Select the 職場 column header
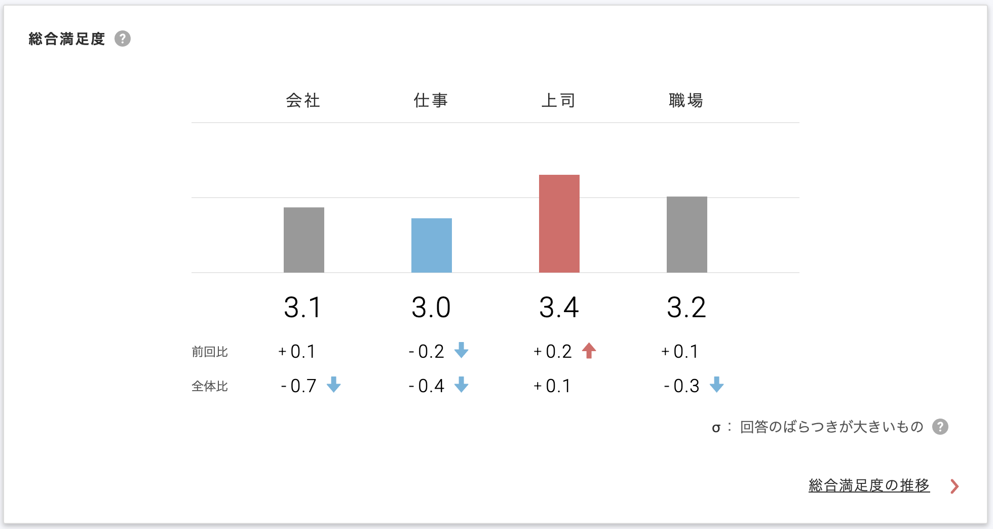Screen dimensions: 993x529 (x=686, y=100)
